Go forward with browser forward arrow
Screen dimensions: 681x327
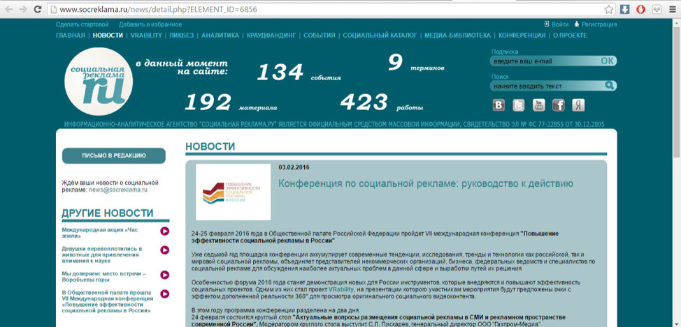24,9
